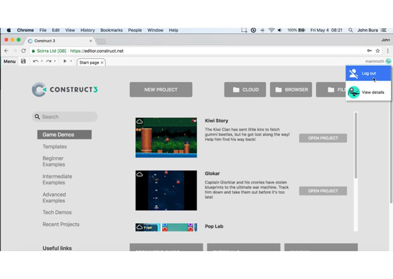
Task: Click the Pop Lab title
Action: (214, 226)
